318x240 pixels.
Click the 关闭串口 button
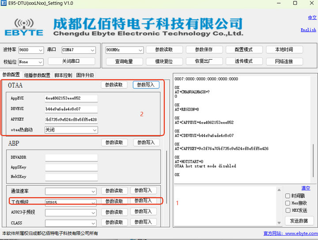pyautogui.click(x=72, y=61)
